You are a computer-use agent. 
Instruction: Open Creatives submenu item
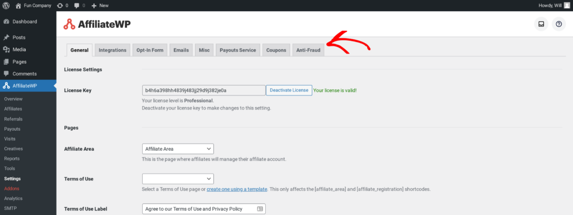tap(13, 149)
